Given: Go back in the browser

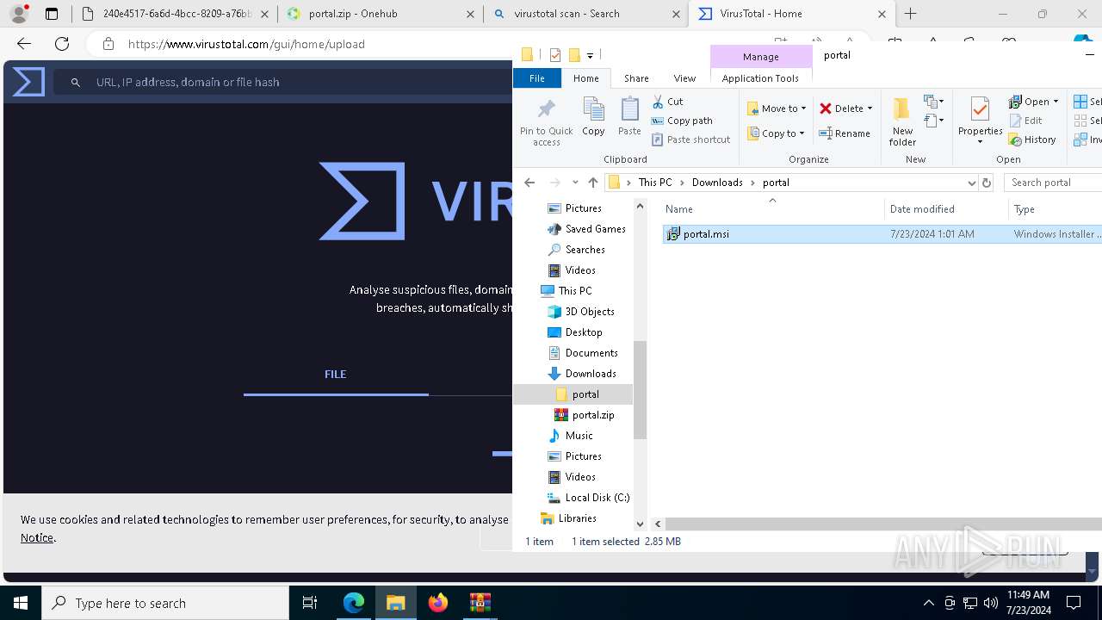Looking at the screenshot, I should pos(24,44).
